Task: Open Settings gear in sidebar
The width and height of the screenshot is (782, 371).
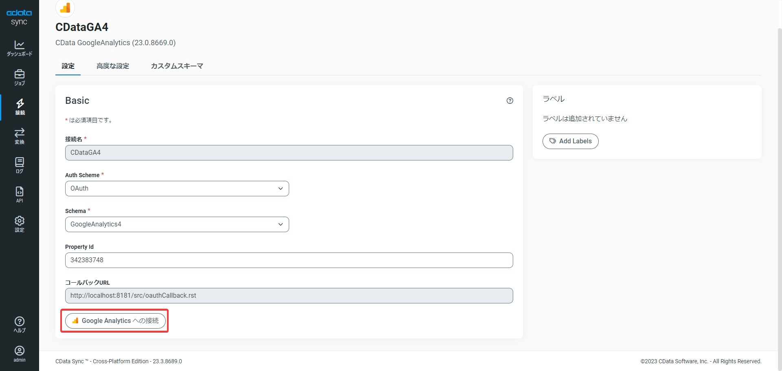Action: tap(20, 224)
